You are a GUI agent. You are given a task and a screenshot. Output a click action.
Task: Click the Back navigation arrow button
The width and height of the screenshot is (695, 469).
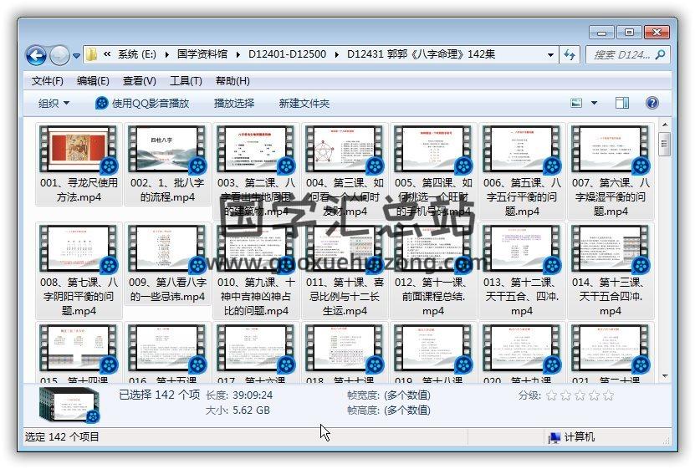point(36,55)
